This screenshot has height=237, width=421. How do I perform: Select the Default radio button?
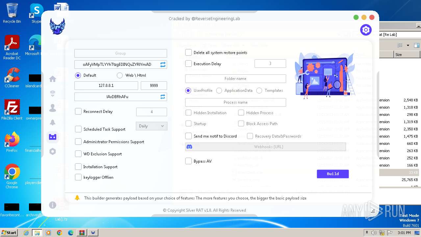[x=78, y=75]
